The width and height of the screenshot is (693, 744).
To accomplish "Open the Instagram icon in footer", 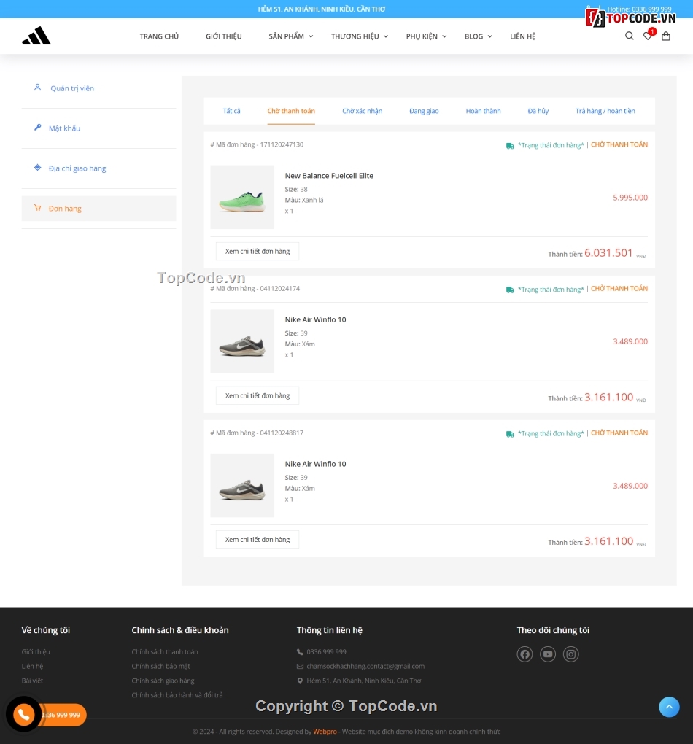I will tap(571, 654).
